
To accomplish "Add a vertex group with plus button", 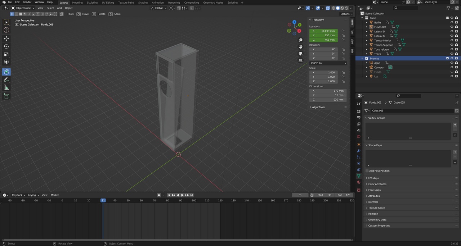I will (x=455, y=125).
